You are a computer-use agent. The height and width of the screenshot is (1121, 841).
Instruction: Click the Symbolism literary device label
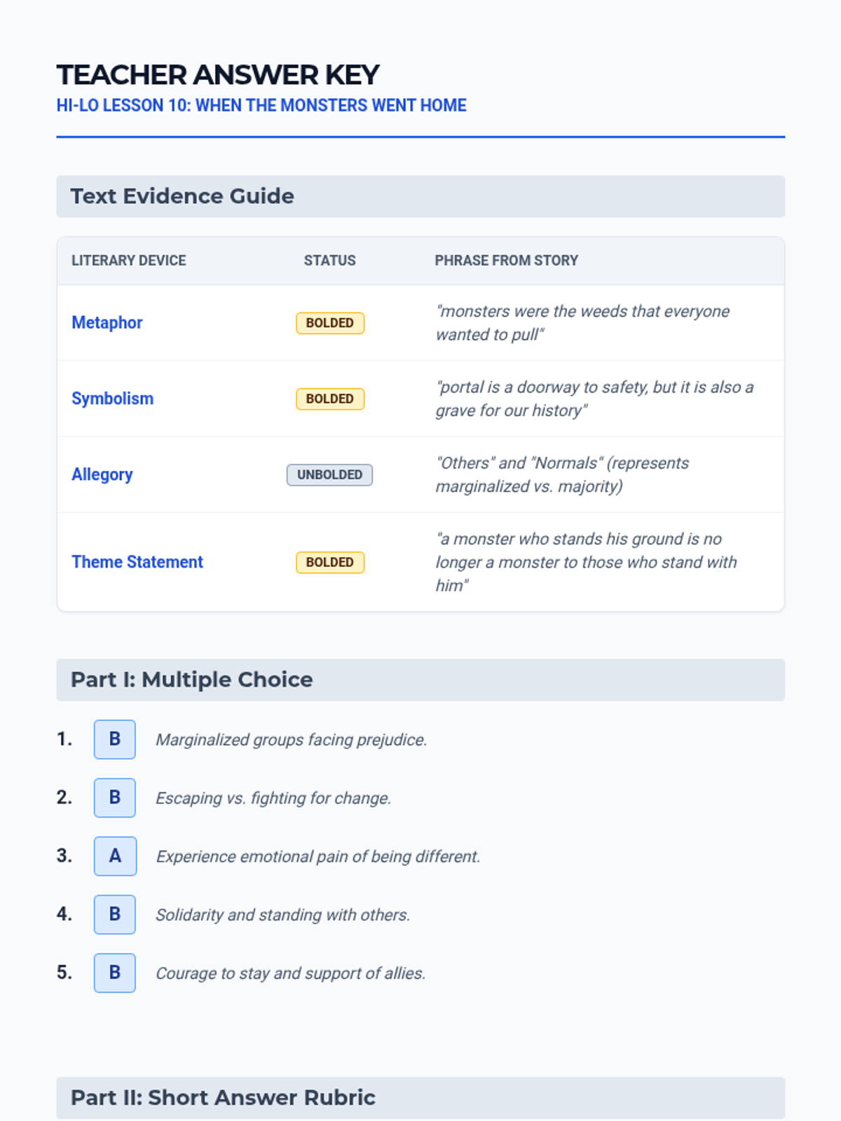pos(112,399)
